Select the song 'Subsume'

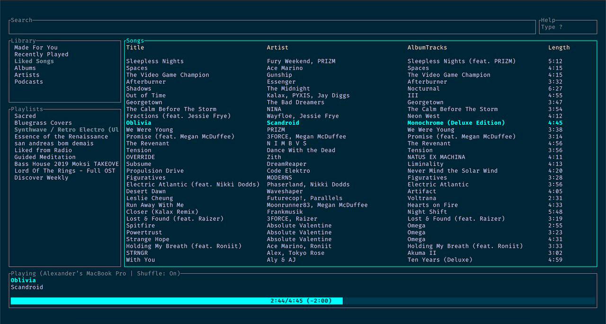139,164
